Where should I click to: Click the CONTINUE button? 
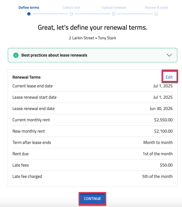click(x=92, y=199)
